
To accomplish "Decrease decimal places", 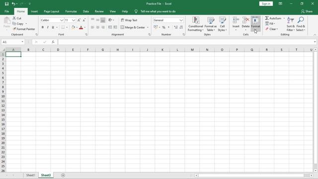I will click(x=181, y=27).
